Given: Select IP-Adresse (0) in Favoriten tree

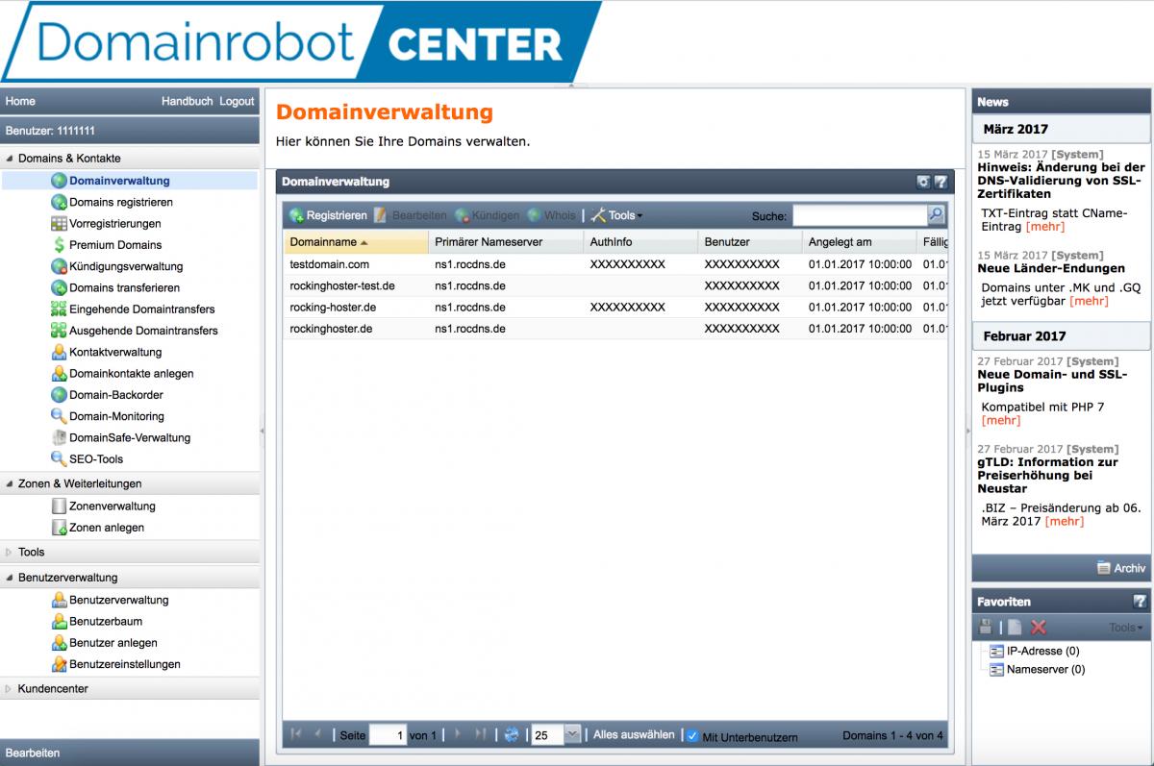Looking at the screenshot, I should 1042,652.
